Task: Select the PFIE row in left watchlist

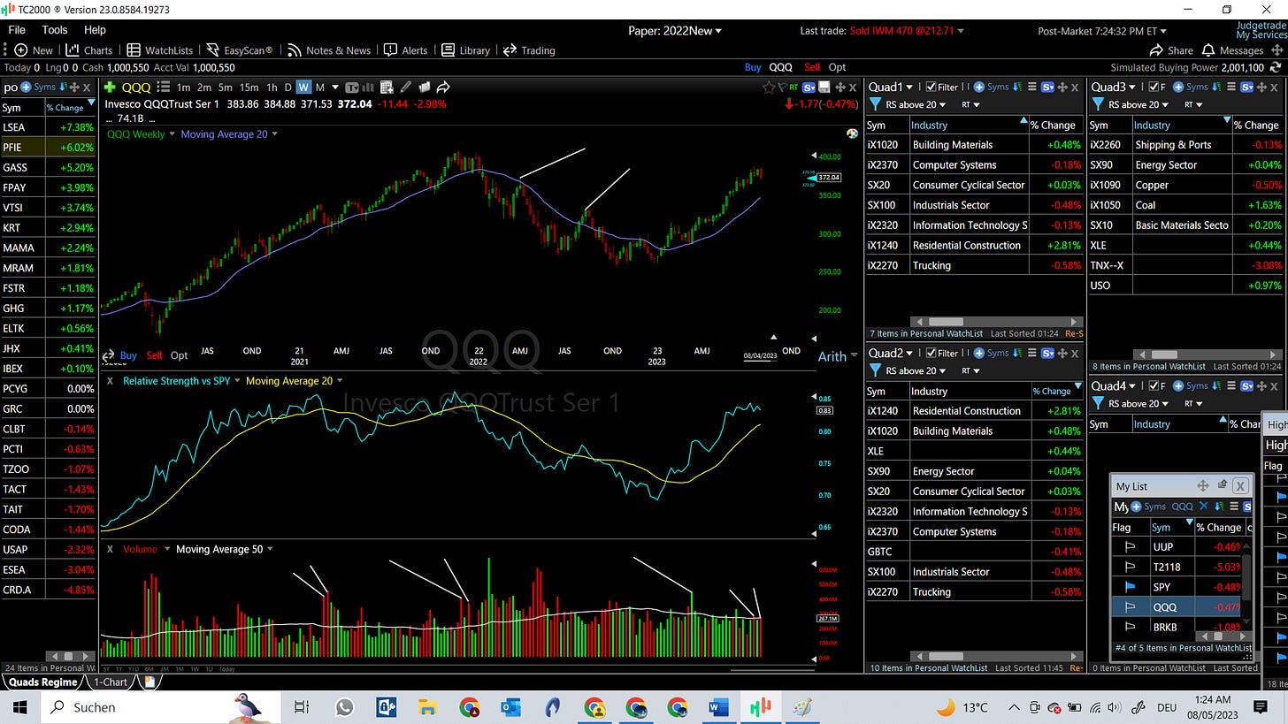Action: coord(48,147)
